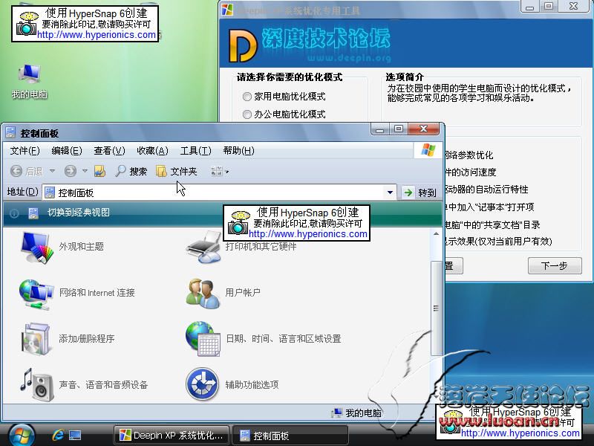Click the Search (搜索) toolbar button
594x446 pixels.
pyautogui.click(x=131, y=172)
